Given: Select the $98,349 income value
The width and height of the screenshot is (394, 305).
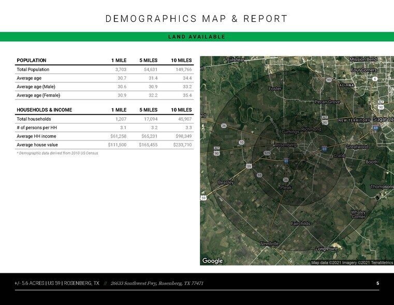Looking at the screenshot, I should pos(184,136).
